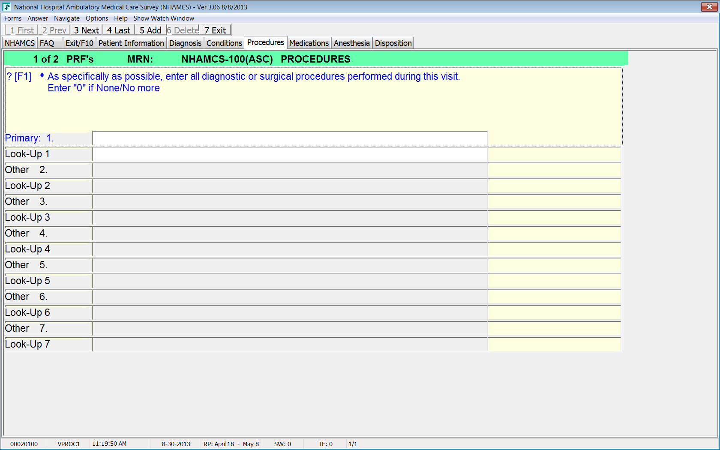The image size is (720, 450).
Task: Open the Help menu
Action: tap(121, 18)
